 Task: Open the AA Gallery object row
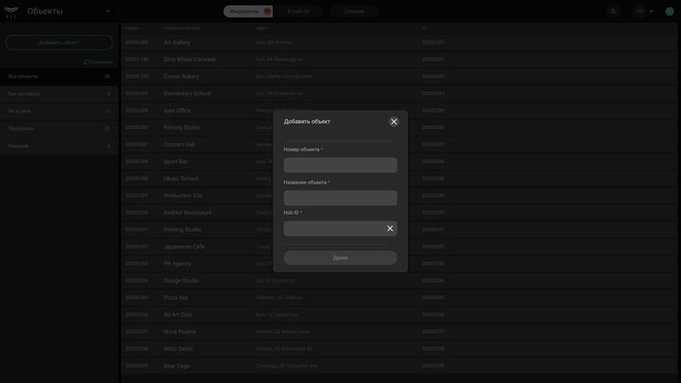398,43
